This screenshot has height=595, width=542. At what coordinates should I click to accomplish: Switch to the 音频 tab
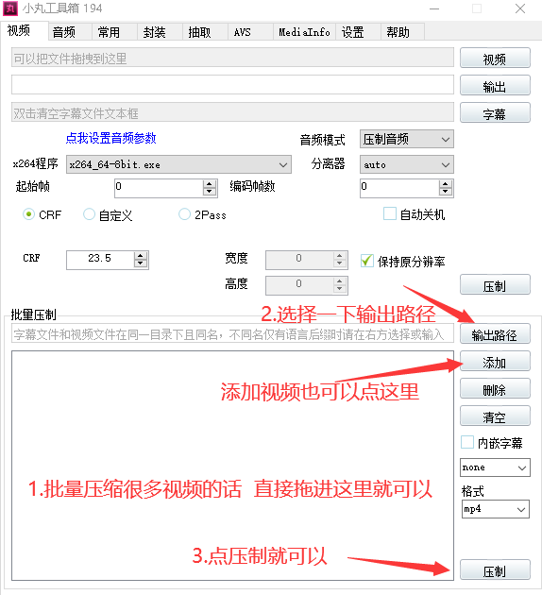64,32
